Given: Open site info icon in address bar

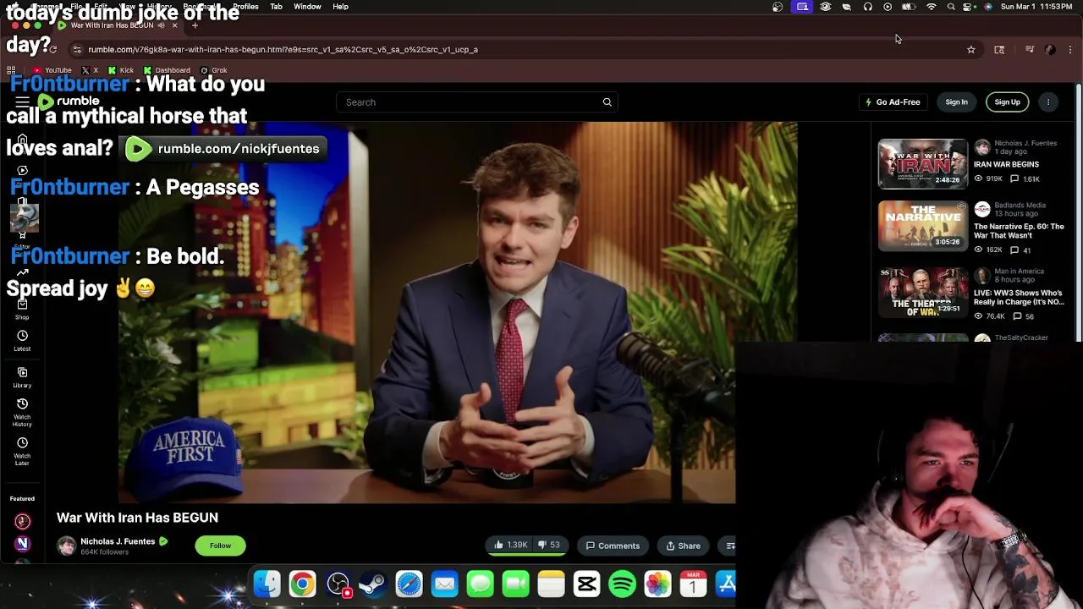Looking at the screenshot, I should (x=77, y=50).
